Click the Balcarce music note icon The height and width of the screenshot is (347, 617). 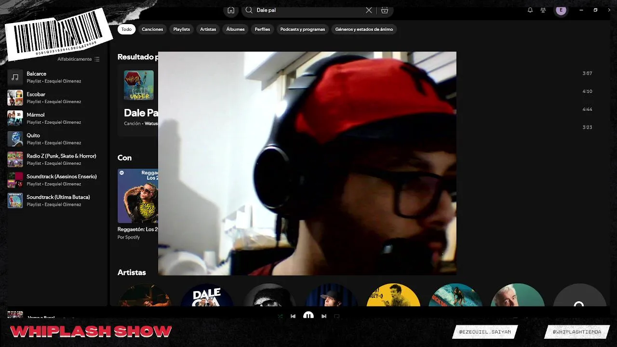(15, 77)
